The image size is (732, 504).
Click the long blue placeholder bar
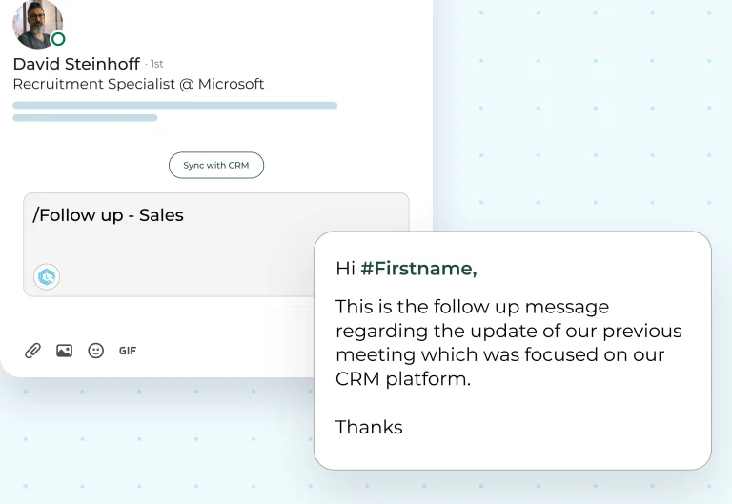[x=175, y=106]
